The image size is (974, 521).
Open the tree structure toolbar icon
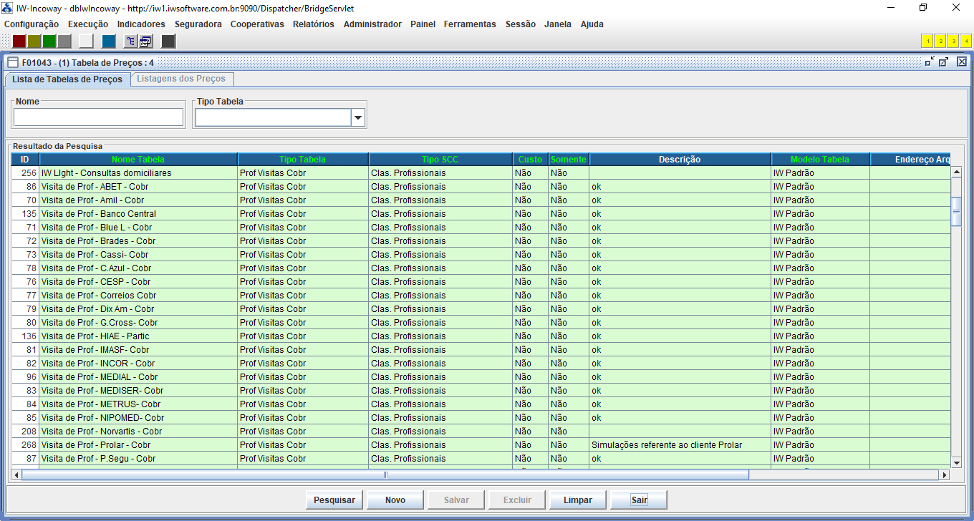(x=130, y=41)
